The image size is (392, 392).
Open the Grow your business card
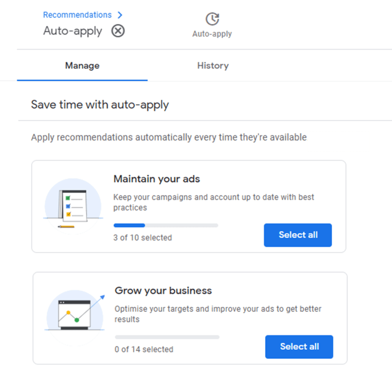click(x=163, y=291)
